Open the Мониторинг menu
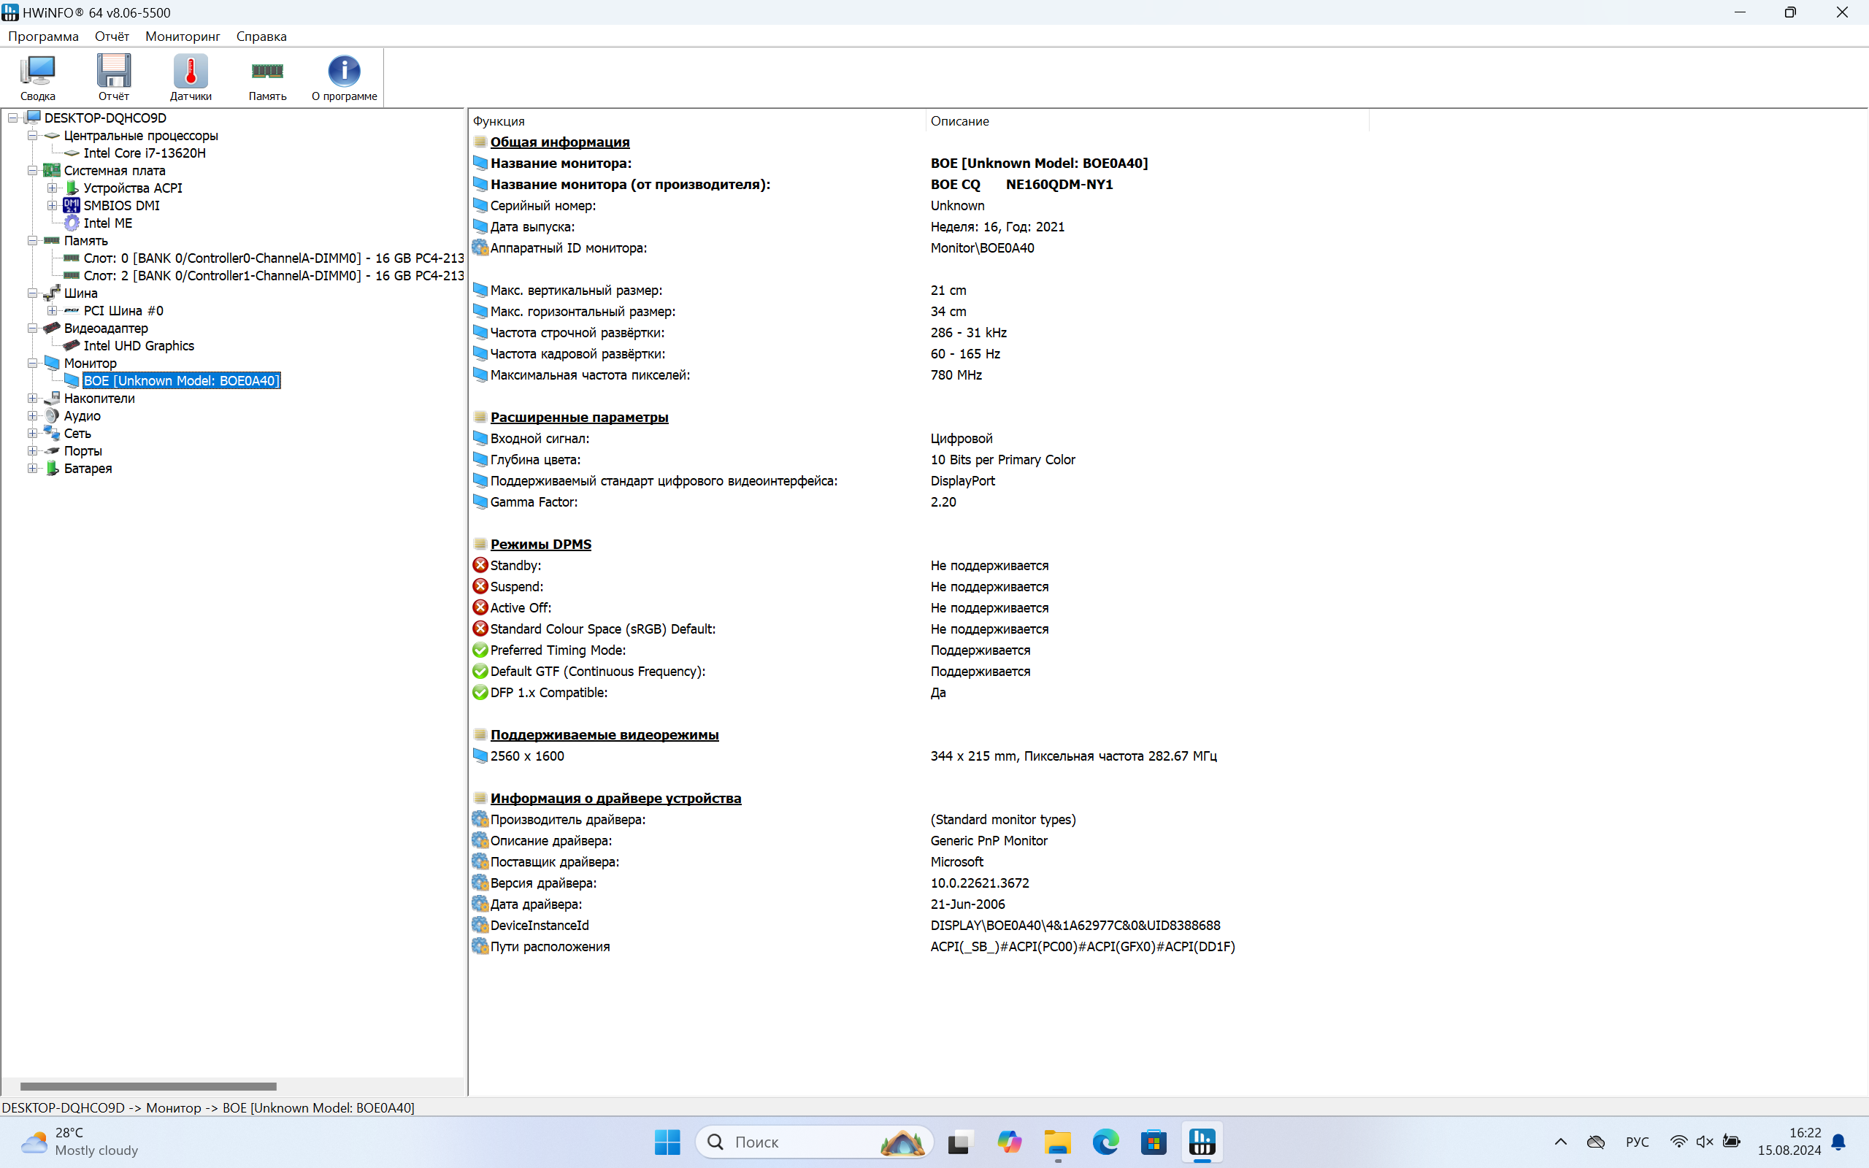 [183, 36]
